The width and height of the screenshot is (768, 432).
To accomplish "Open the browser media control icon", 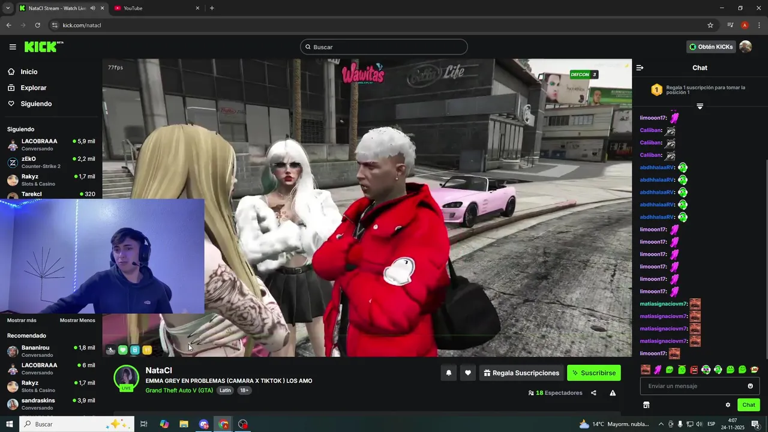I will (730, 25).
